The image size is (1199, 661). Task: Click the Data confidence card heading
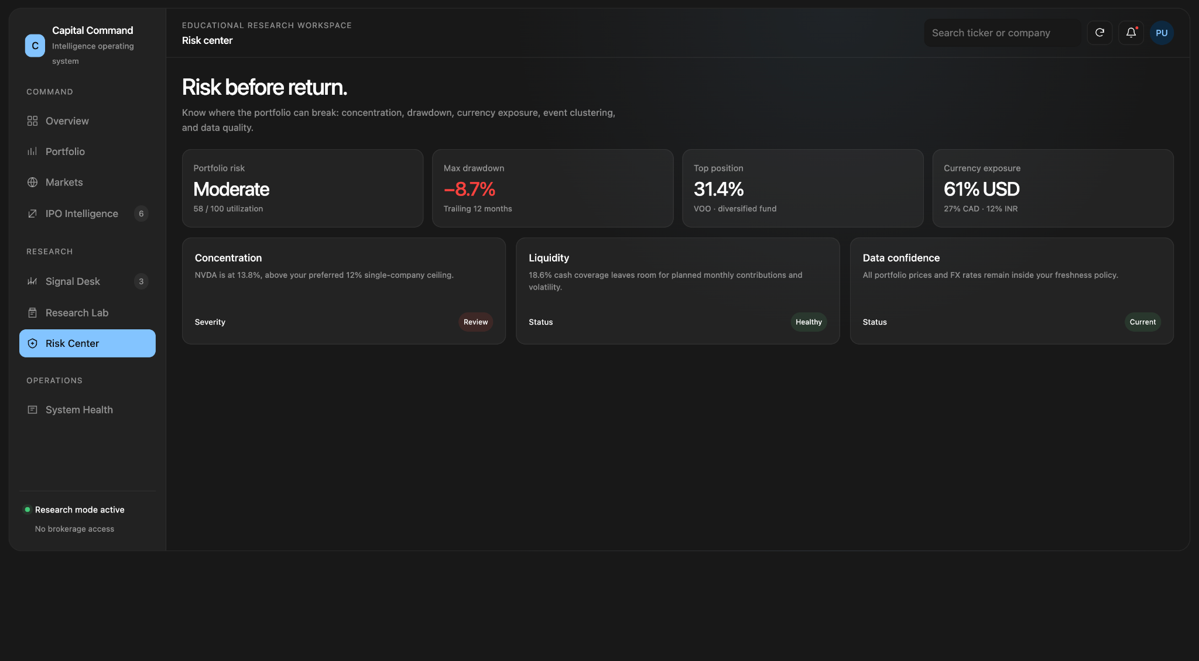901,258
